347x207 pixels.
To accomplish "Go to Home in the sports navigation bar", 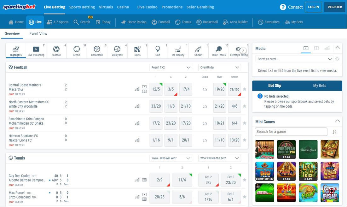I will [x=16, y=22].
